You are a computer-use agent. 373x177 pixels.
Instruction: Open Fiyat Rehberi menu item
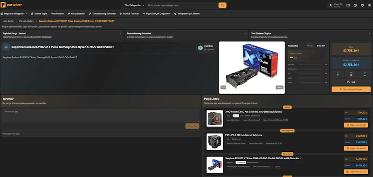tap(57, 14)
